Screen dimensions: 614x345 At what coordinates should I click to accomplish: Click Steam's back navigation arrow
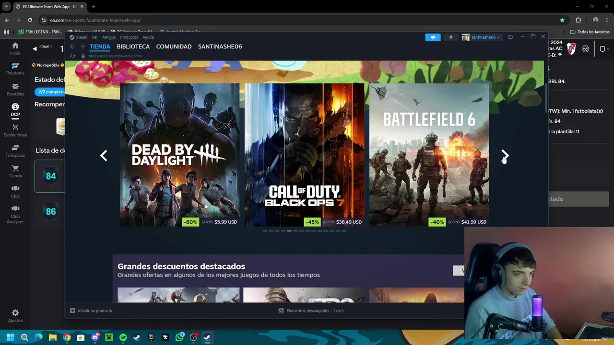click(72, 46)
